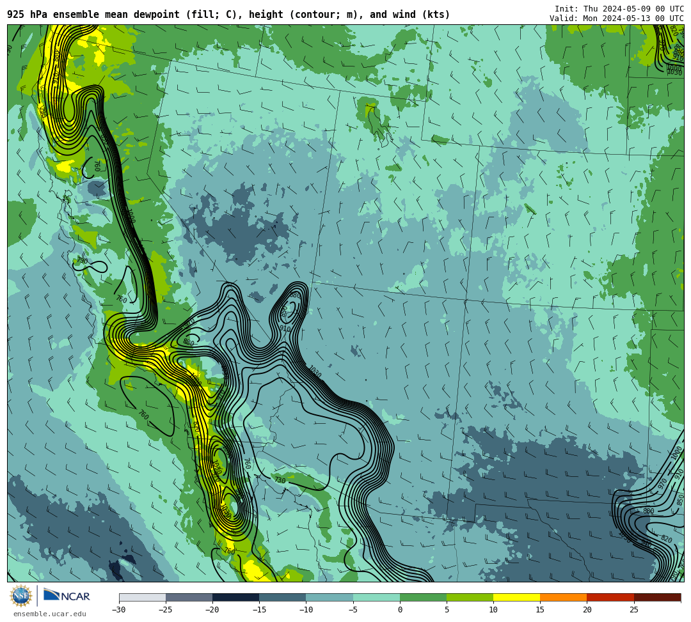Pick the light gray -30 to -25 swatch
691x622 pixels.
[142, 597]
